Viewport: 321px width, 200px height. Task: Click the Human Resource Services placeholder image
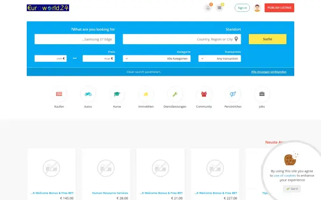click(106, 168)
